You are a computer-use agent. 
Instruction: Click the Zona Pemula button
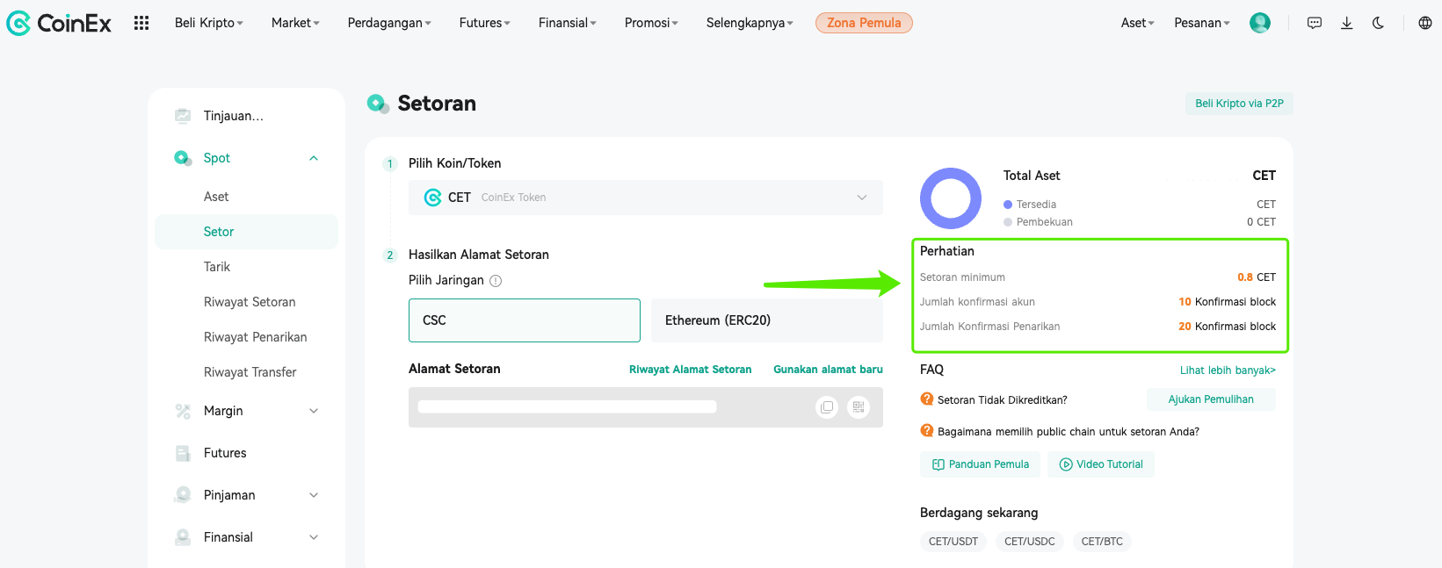pos(864,23)
